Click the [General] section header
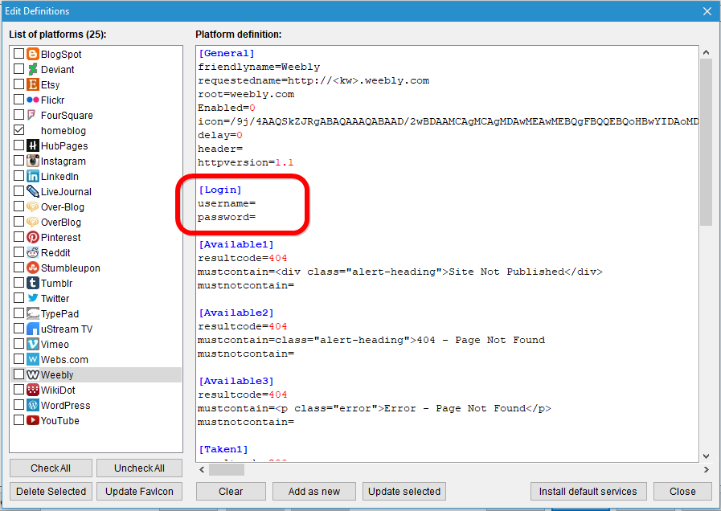Viewport: 721px width, 511px height. coord(227,53)
